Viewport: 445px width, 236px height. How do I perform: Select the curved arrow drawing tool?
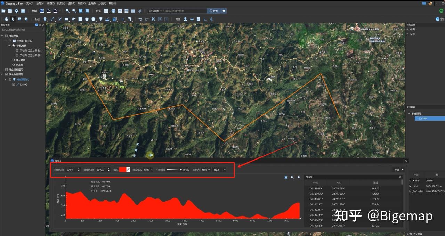[x=129, y=19]
